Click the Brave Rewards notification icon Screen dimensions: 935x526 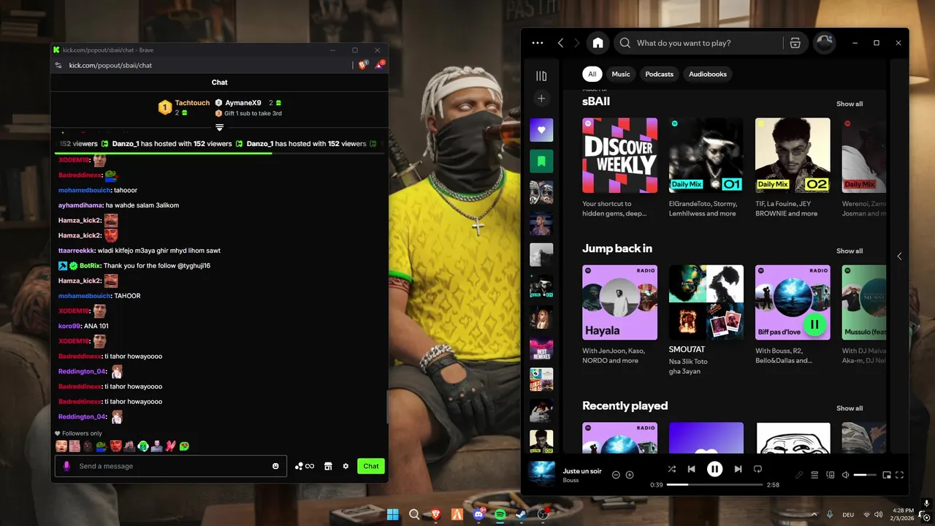pyautogui.click(x=379, y=64)
